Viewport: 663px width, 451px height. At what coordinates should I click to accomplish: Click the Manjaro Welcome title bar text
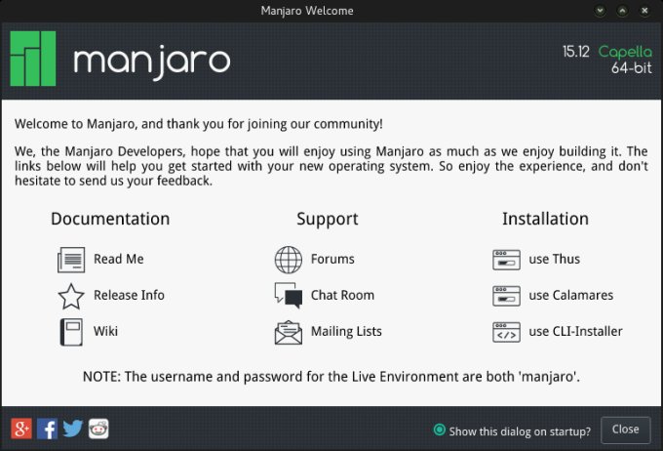coord(307,11)
